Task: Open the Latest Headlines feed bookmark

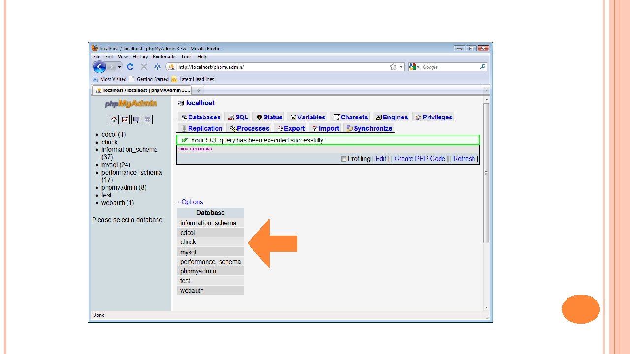Action: point(192,79)
